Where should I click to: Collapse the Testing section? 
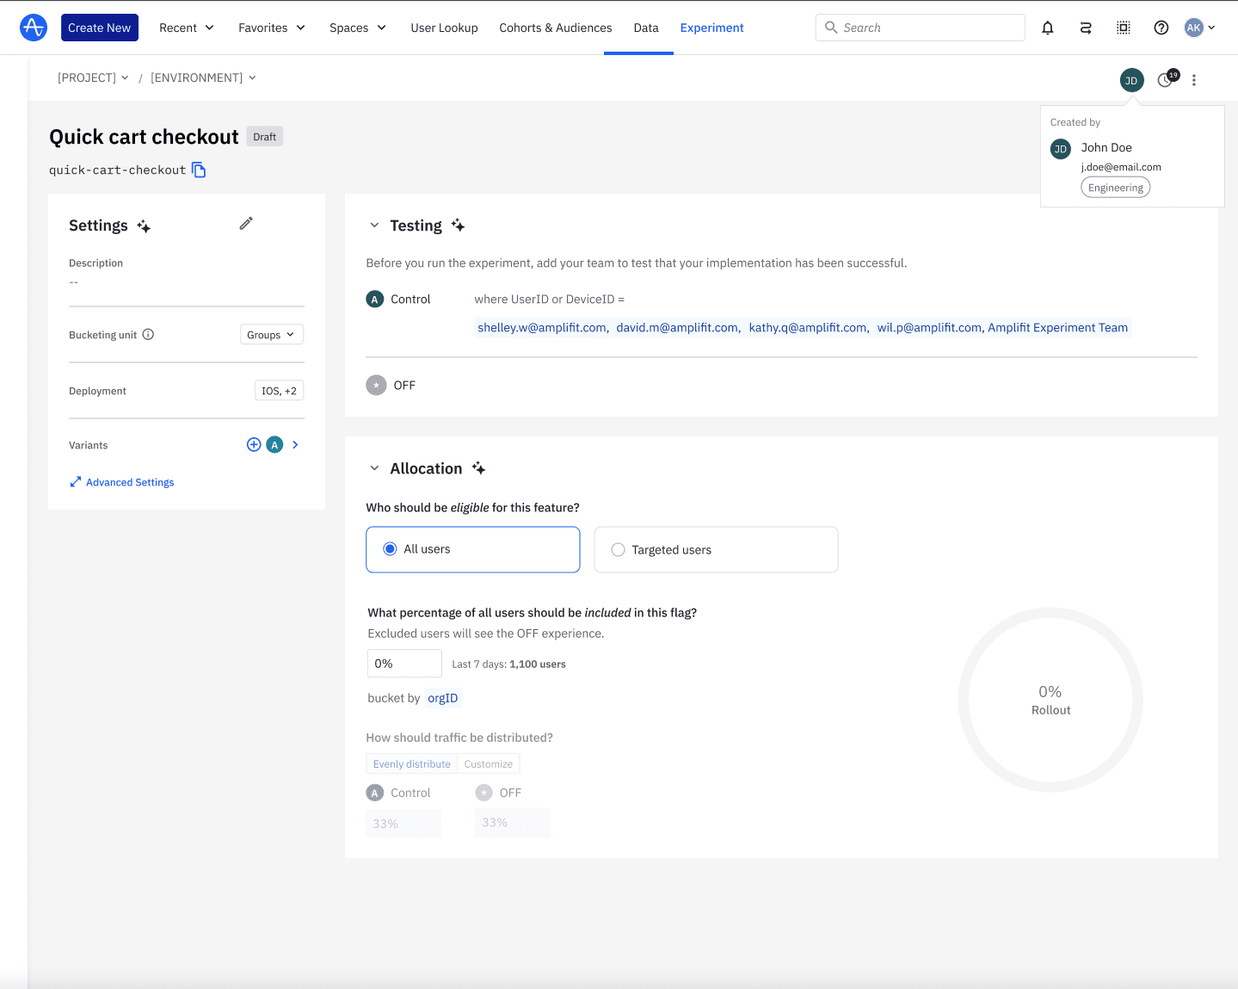[374, 225]
